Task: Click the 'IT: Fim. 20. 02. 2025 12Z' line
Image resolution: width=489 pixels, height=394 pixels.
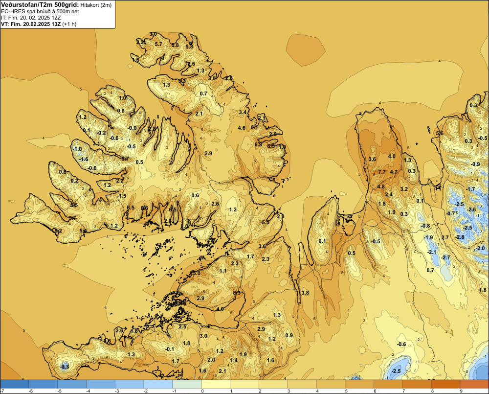Action: click(31, 18)
